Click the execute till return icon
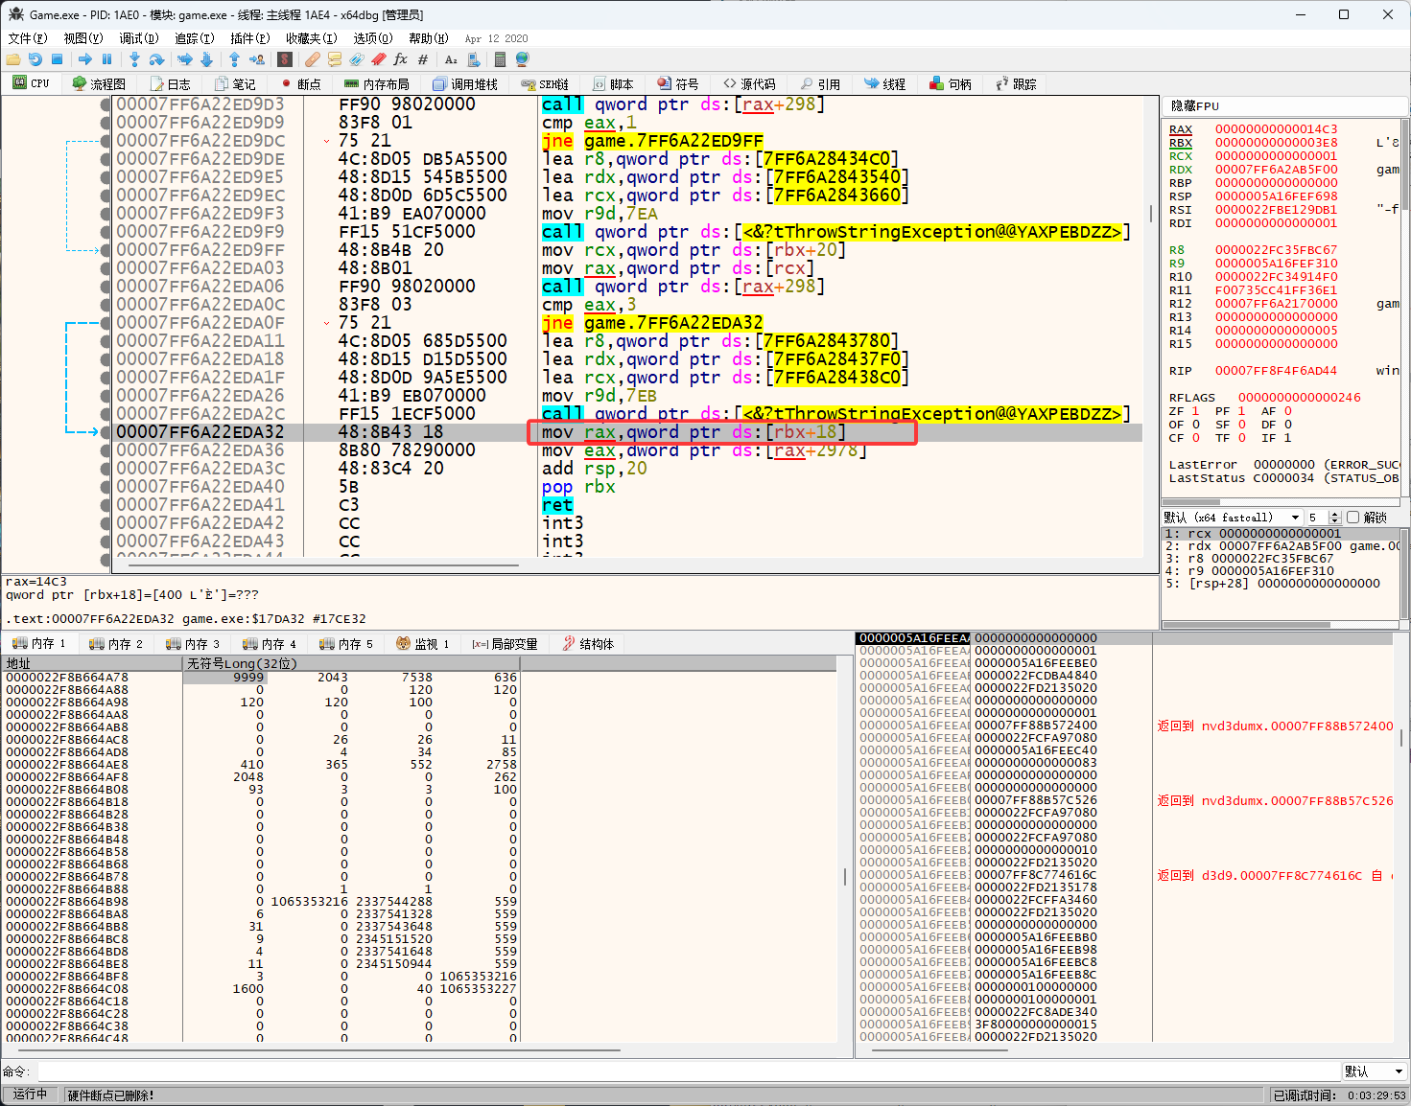Screen dimensions: 1411x1106 tap(234, 59)
